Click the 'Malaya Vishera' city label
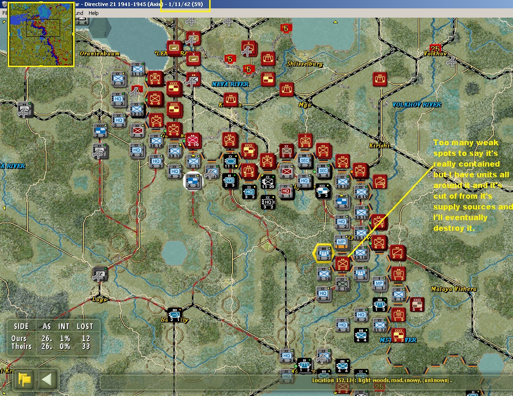The image size is (513, 396). (453, 289)
